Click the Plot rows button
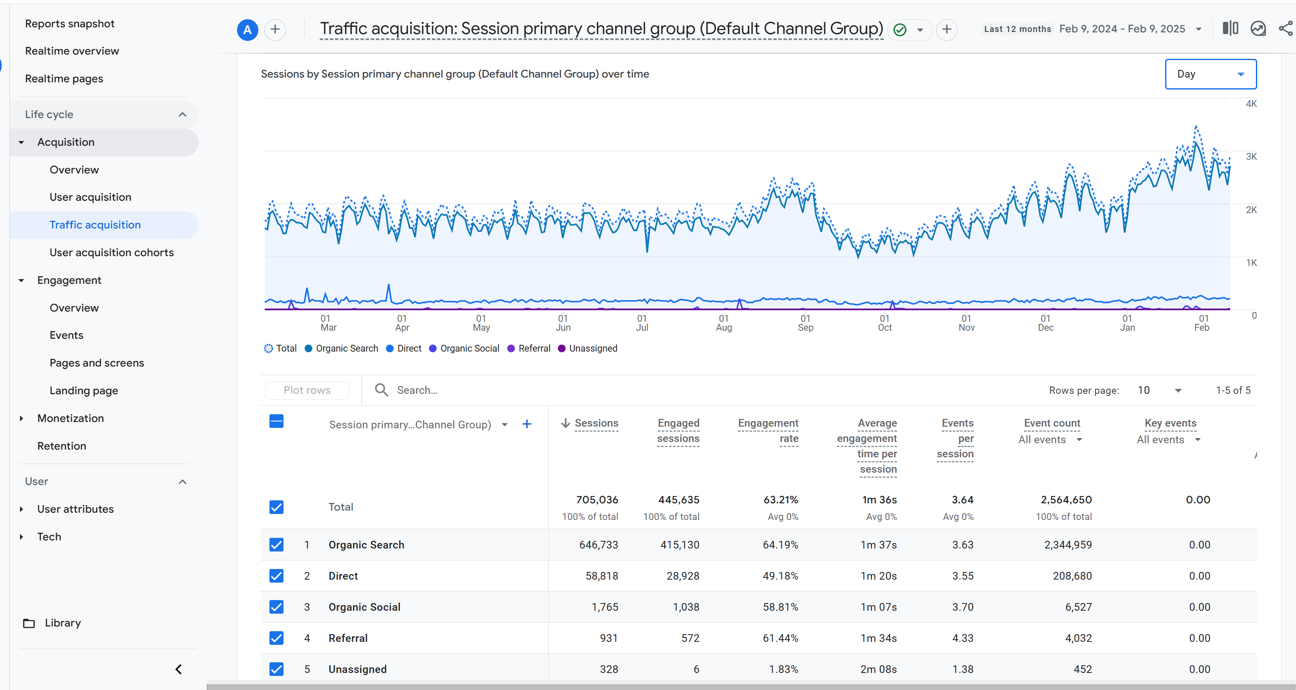 (307, 390)
